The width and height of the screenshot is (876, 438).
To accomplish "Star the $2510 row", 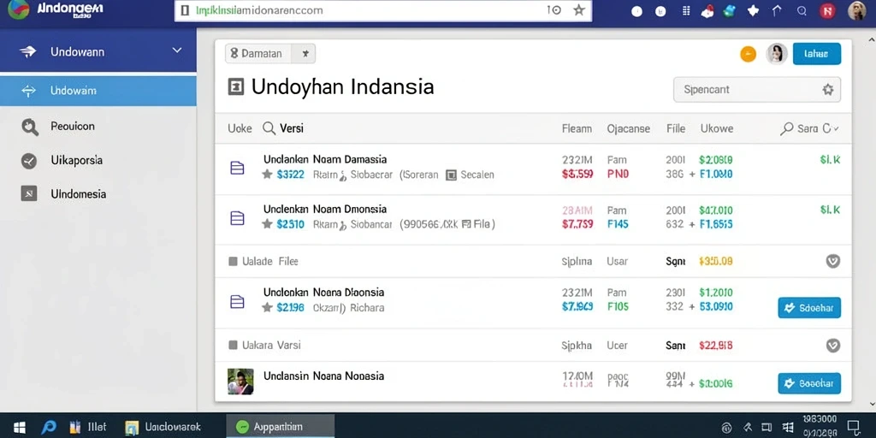I will coord(267,224).
